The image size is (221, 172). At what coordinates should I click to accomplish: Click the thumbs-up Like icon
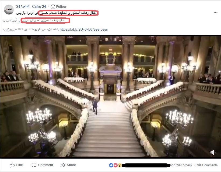tap(12, 165)
